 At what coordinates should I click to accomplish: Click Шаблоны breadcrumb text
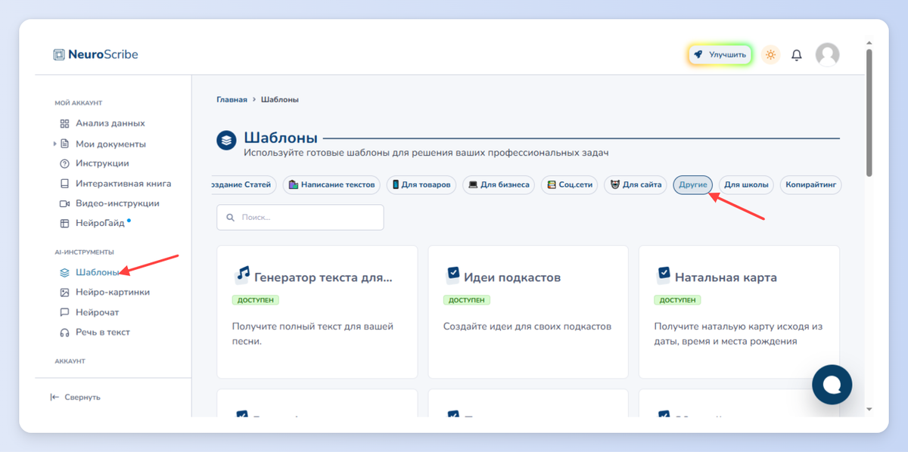pyautogui.click(x=280, y=100)
